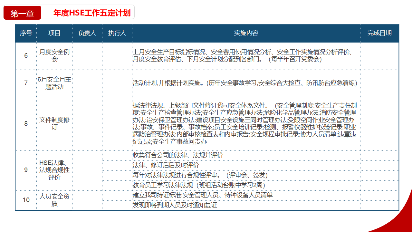This screenshot has width=412, height=232.
Task: Select the 人员安全资质 project cell
Action: click(54, 200)
